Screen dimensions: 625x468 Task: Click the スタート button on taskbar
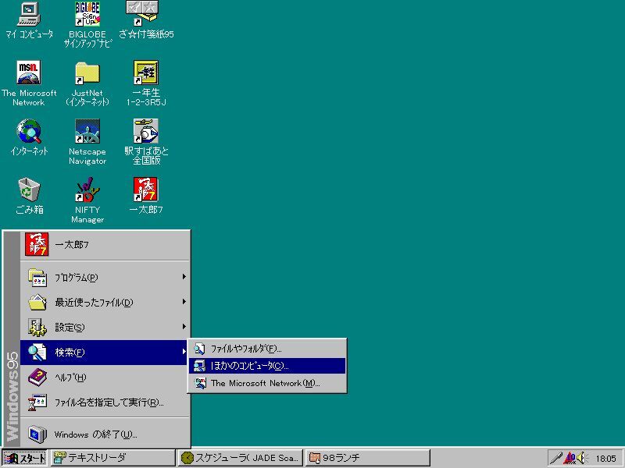[x=24, y=458]
